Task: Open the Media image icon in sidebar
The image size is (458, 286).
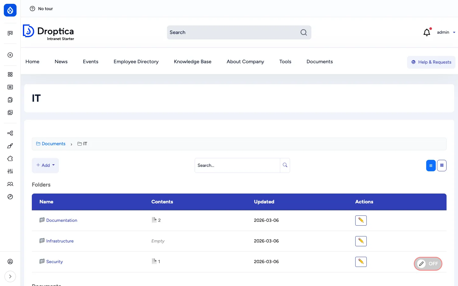Action: coord(10,112)
